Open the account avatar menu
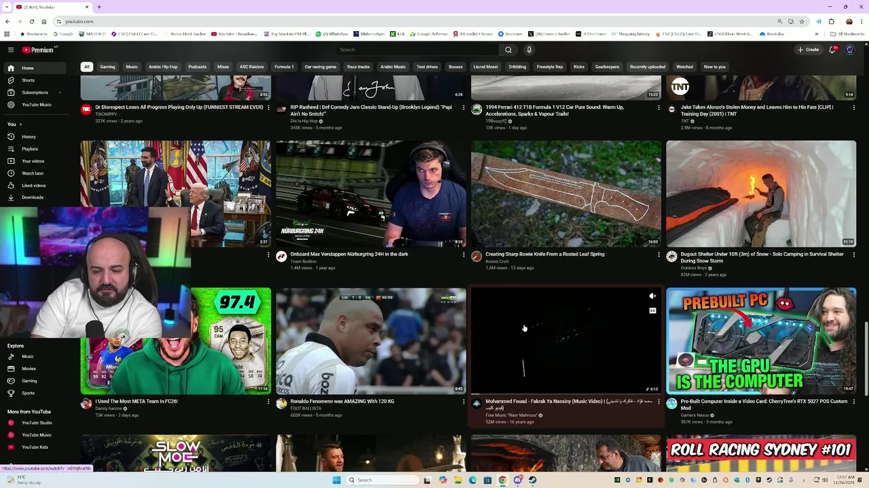The height and width of the screenshot is (488, 869). point(850,49)
